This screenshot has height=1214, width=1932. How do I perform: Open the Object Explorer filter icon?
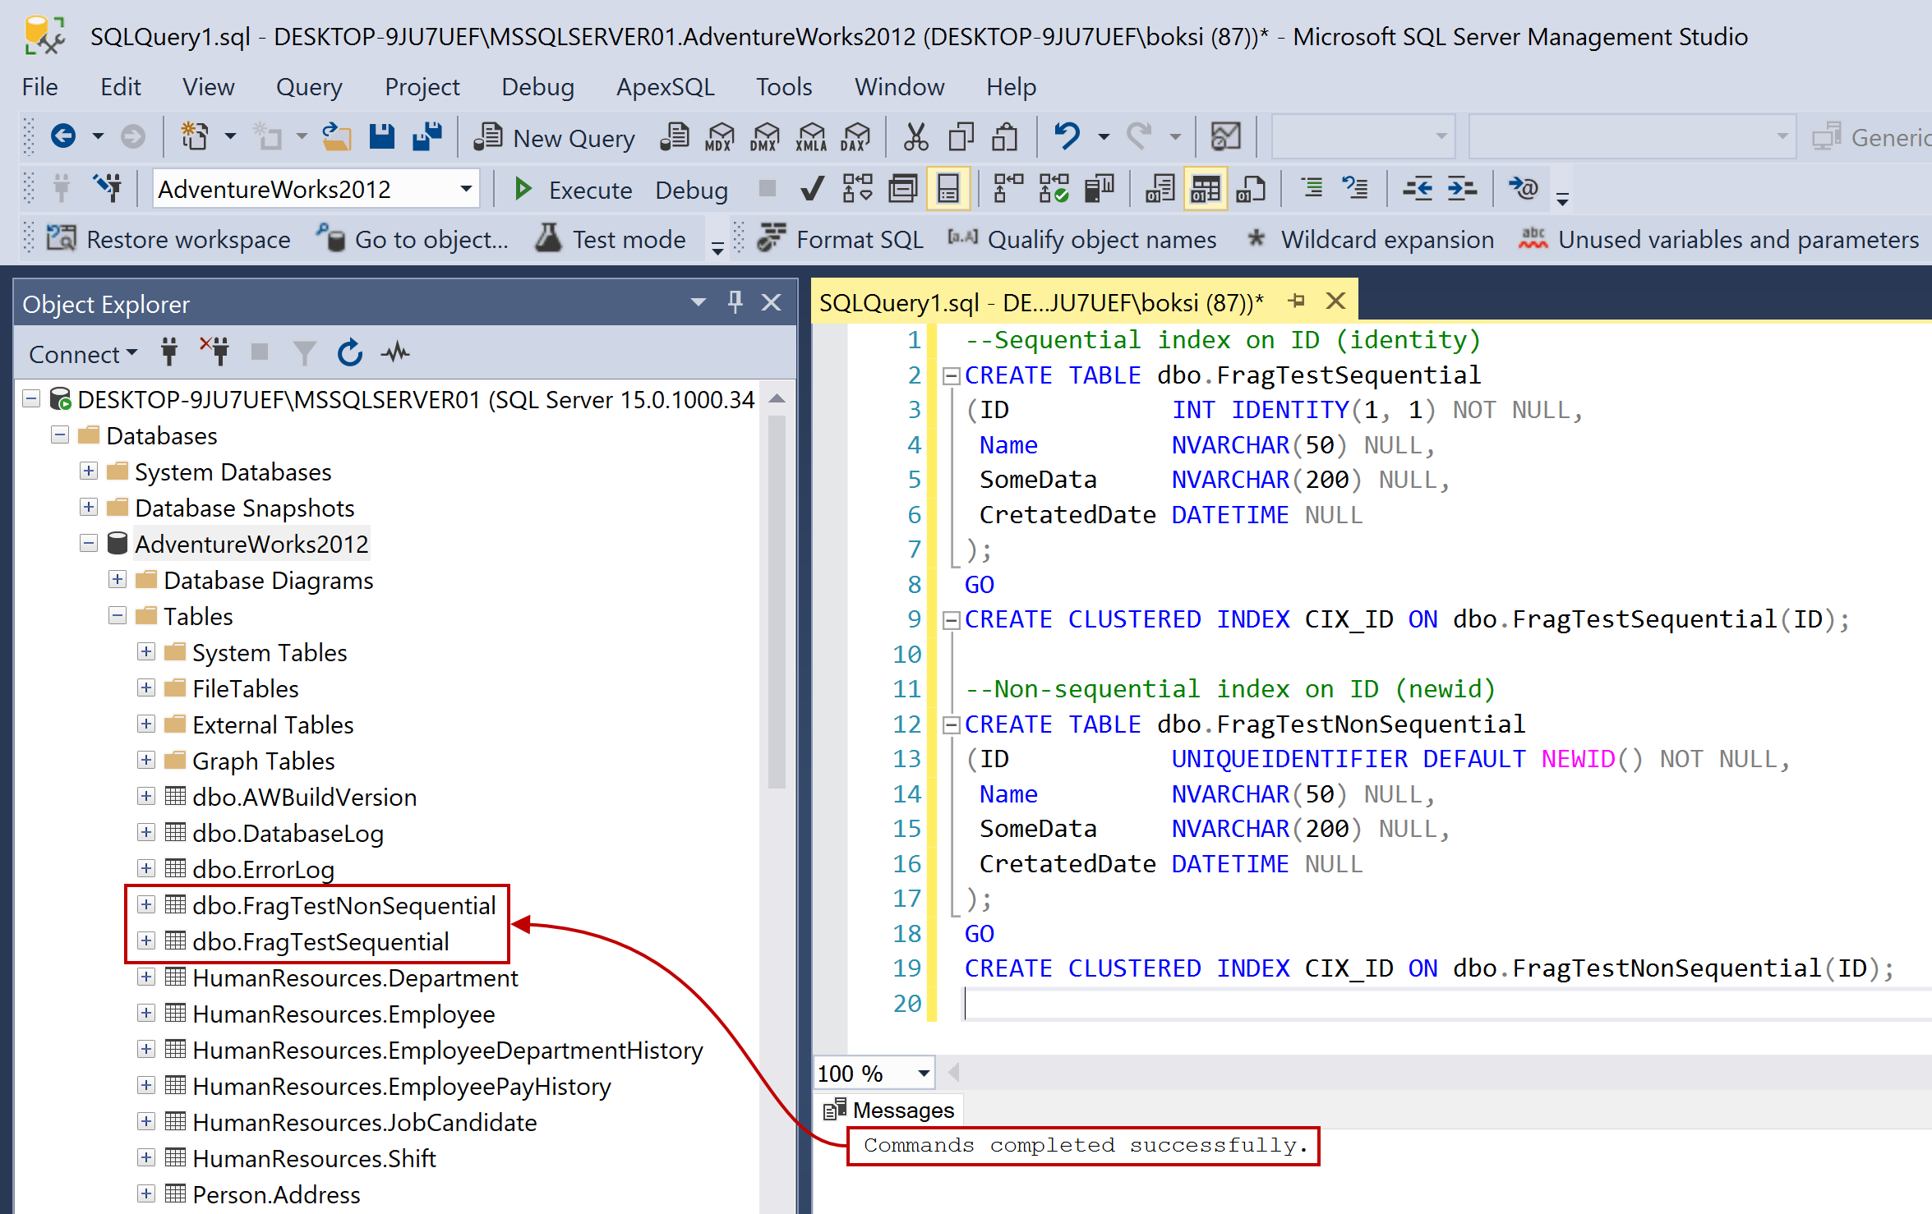click(304, 352)
